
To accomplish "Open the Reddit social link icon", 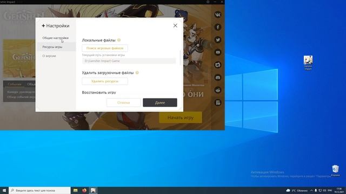I will click(x=218, y=90).
